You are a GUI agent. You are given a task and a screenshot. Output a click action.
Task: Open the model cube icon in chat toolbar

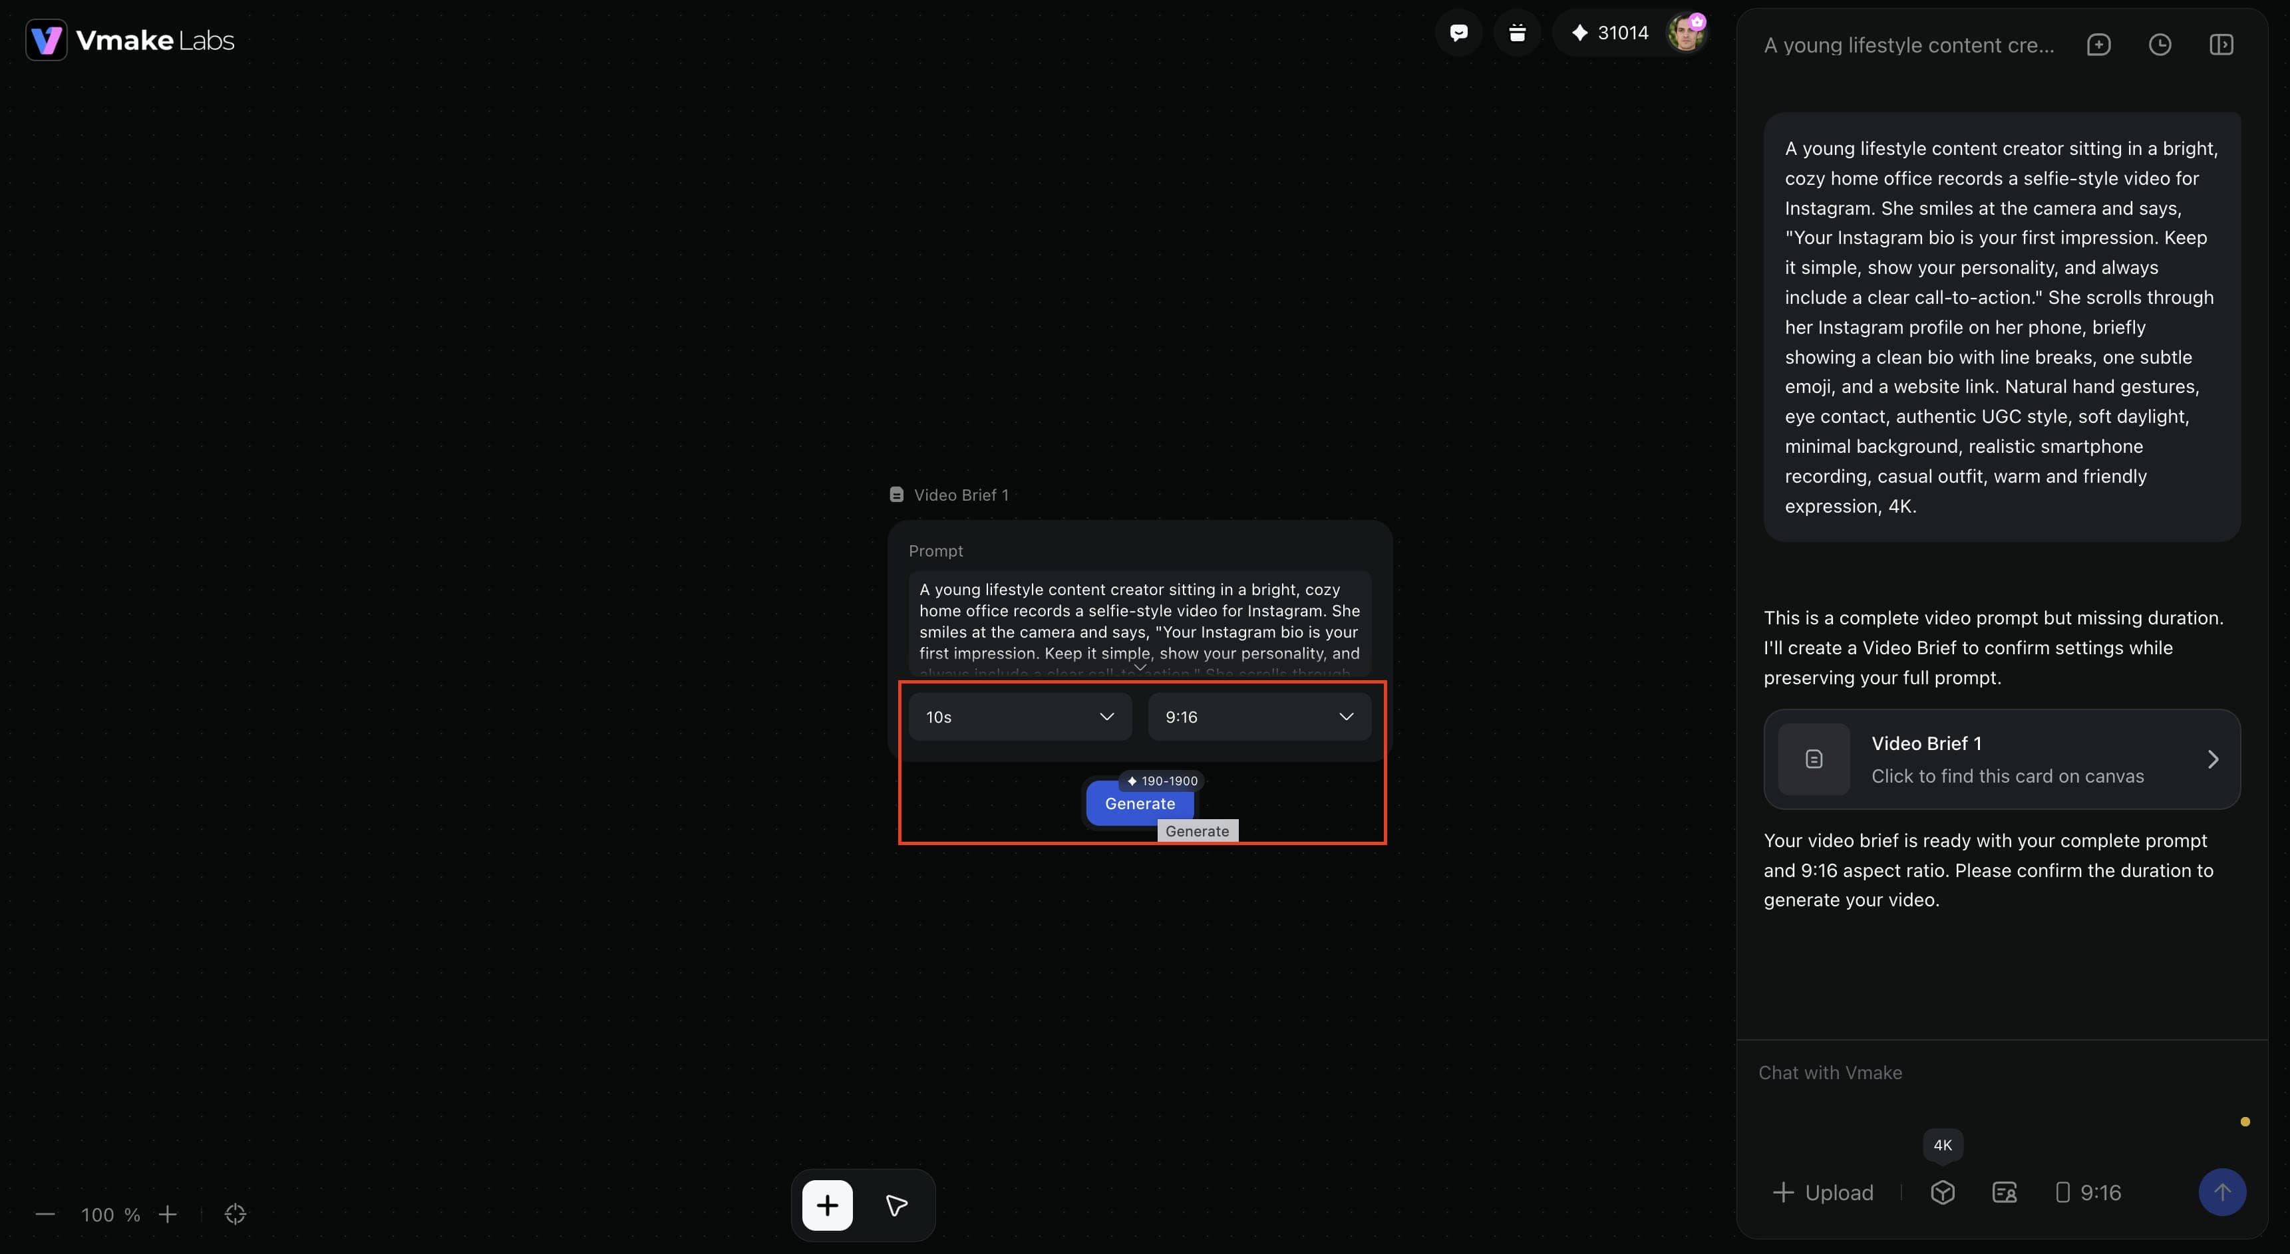(1943, 1193)
